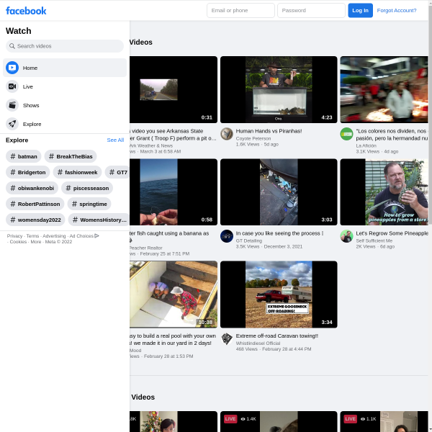The width and height of the screenshot is (432, 432).
Task: Open the 1.1K viewers live video
Action: [x=384, y=421]
